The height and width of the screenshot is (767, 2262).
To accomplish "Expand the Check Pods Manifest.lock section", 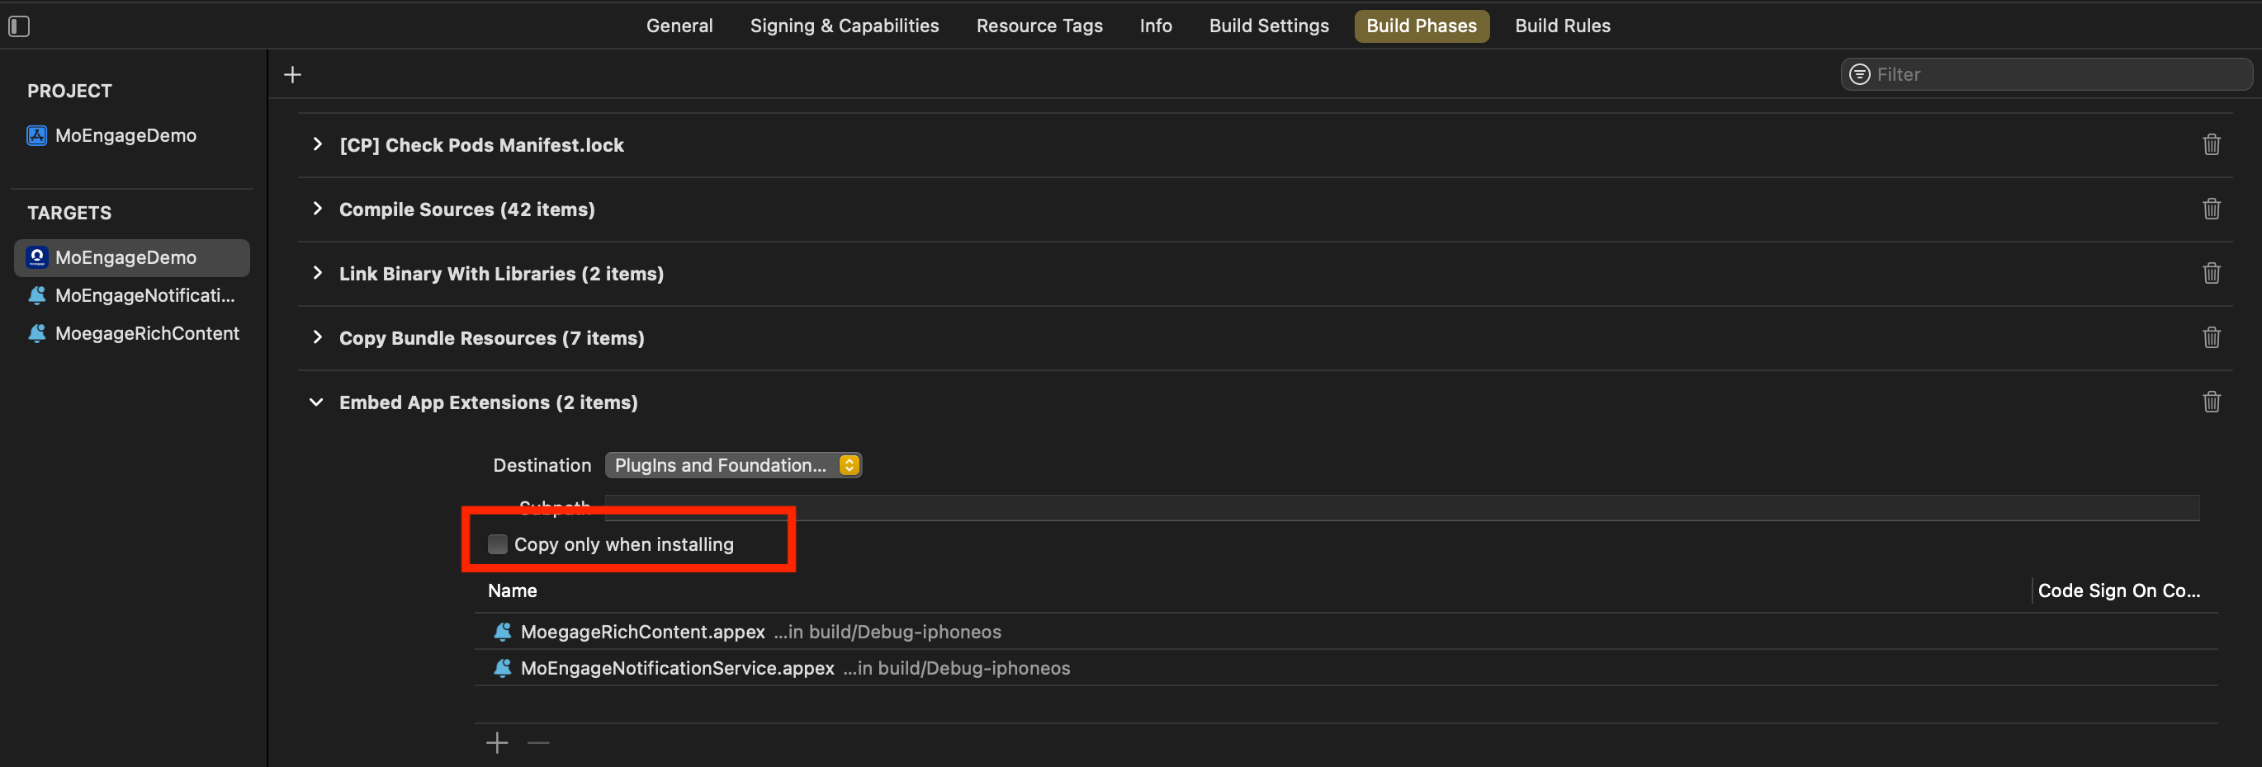I will click(x=317, y=145).
